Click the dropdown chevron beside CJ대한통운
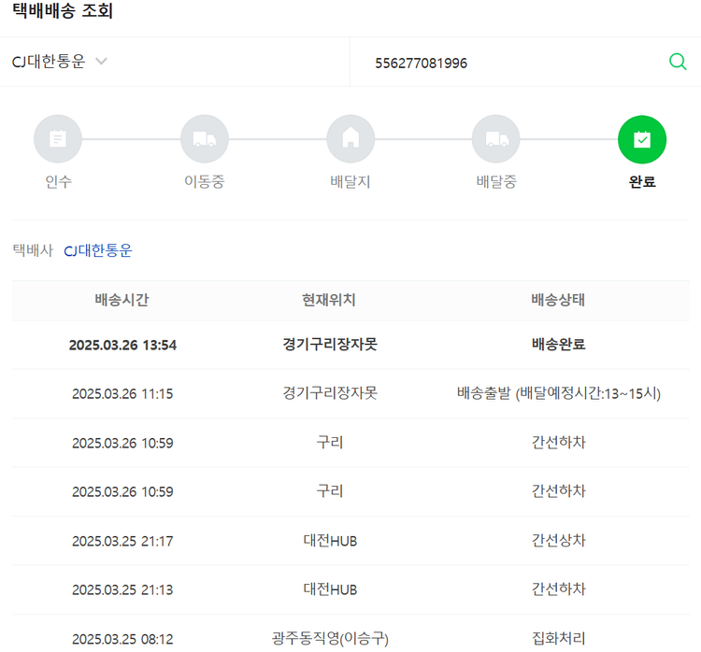Viewport: 701px width, 652px height. [x=101, y=62]
